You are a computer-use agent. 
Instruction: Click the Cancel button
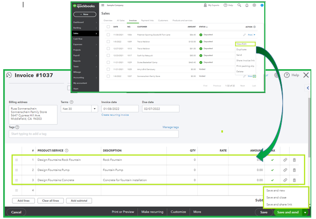click(x=16, y=212)
